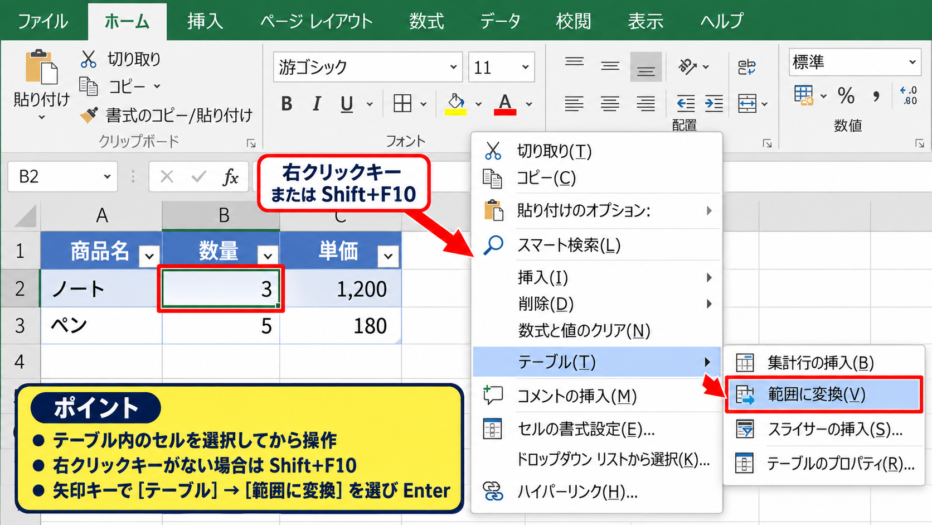Click Merge and Center icon
932x525 pixels.
point(747,103)
